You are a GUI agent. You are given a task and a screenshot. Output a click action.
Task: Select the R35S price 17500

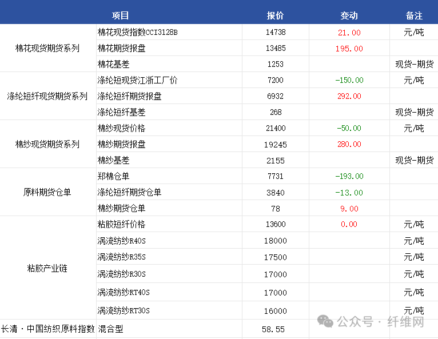[276, 257]
